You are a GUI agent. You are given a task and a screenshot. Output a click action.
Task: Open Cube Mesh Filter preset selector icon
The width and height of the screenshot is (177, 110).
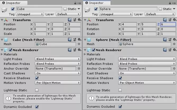75,40
